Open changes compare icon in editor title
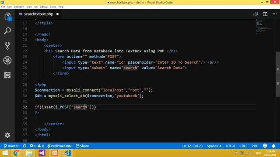 click(255, 14)
